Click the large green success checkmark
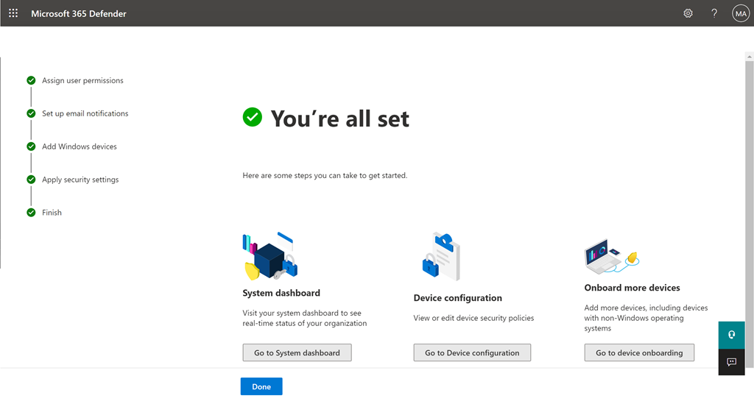Screen dimensions: 754x404 click(253, 117)
